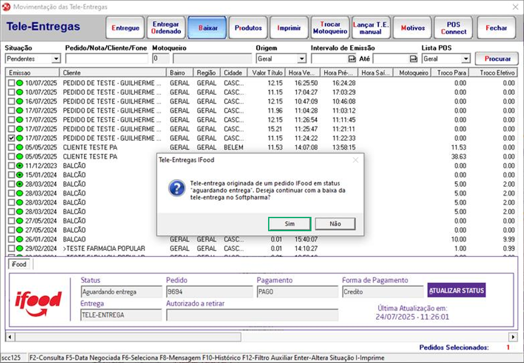Focus the Intervalo de Emissão start date field
Viewport: 524px width, 363px height.
pyautogui.click(x=329, y=59)
